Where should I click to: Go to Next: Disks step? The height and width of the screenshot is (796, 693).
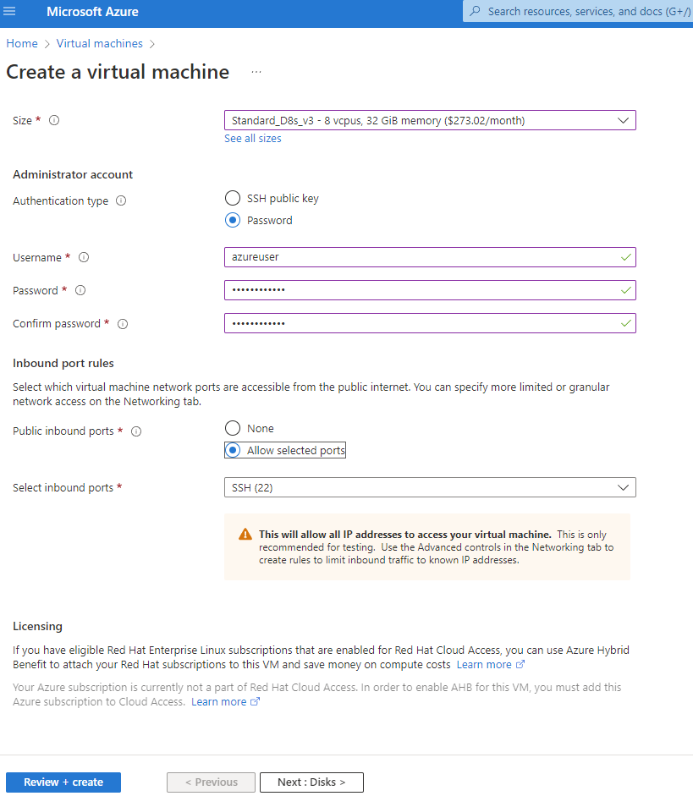coord(311,782)
